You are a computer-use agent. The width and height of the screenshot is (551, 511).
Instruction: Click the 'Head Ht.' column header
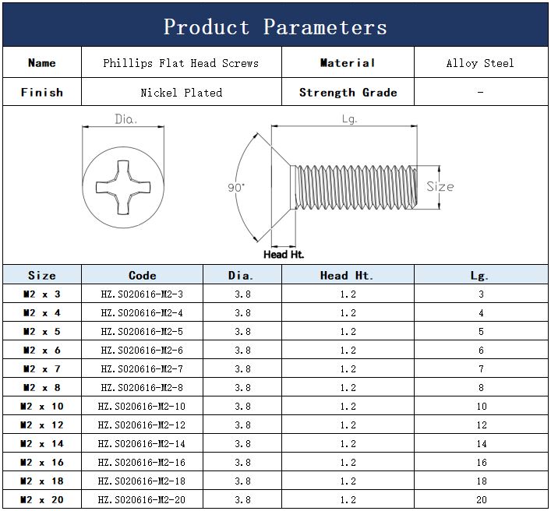coord(348,275)
